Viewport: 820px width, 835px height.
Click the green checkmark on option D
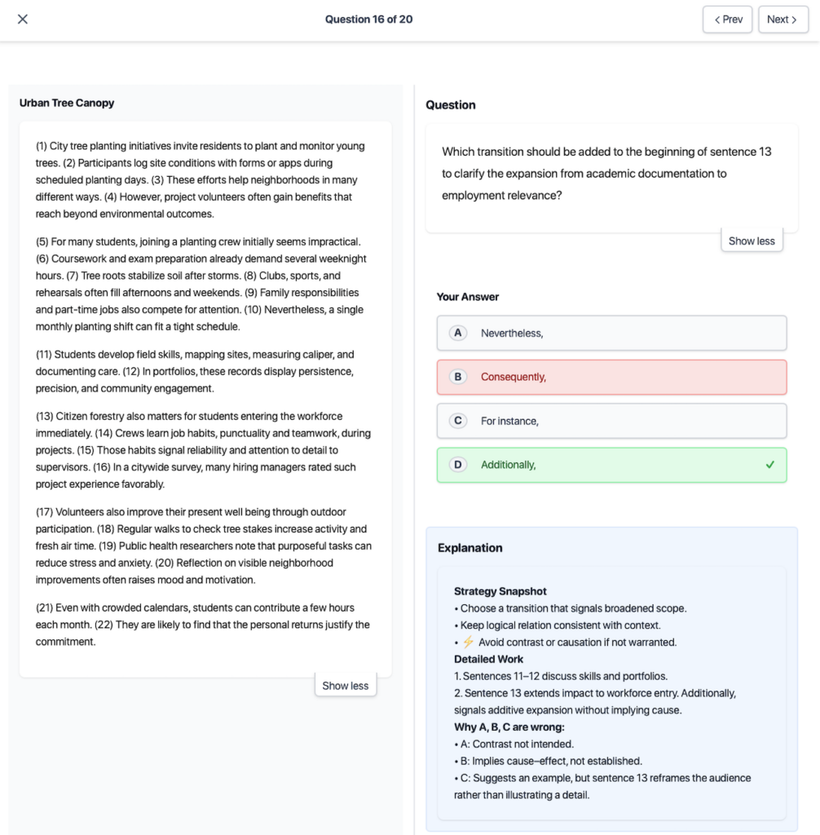pyautogui.click(x=769, y=465)
